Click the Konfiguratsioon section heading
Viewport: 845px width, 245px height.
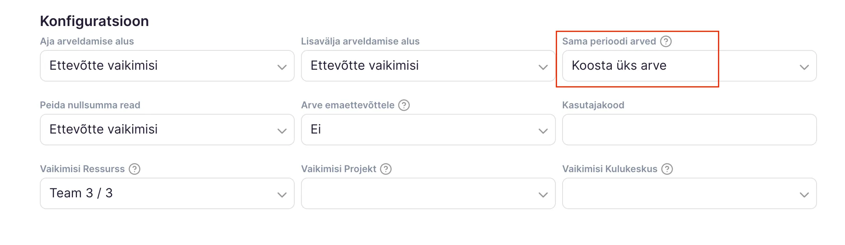point(94,21)
